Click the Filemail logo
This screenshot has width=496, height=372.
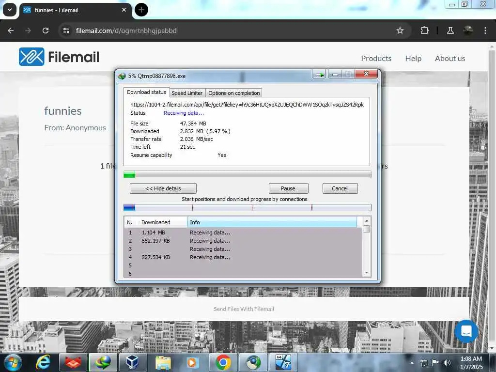click(59, 57)
